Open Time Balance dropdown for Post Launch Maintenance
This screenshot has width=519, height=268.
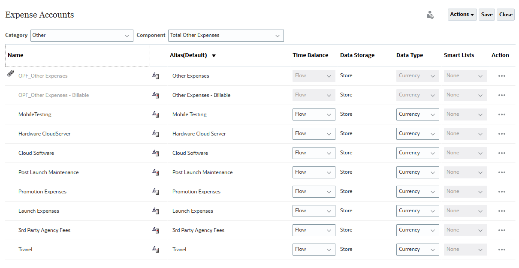[314, 172]
